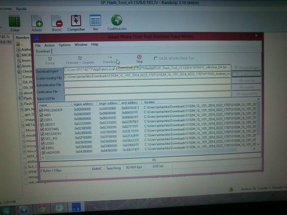287x215 pixels.
Task: Enable DA DL All With Check Sum
Action: coord(156,59)
